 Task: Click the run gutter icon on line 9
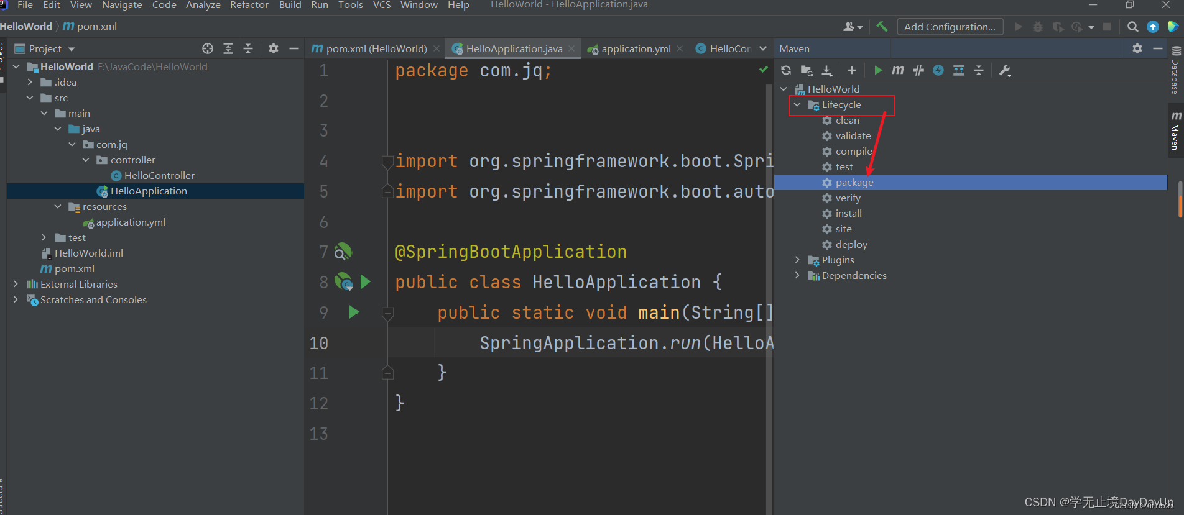tap(354, 312)
